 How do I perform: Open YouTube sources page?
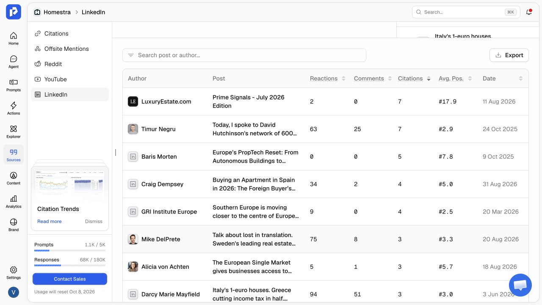[70, 79]
